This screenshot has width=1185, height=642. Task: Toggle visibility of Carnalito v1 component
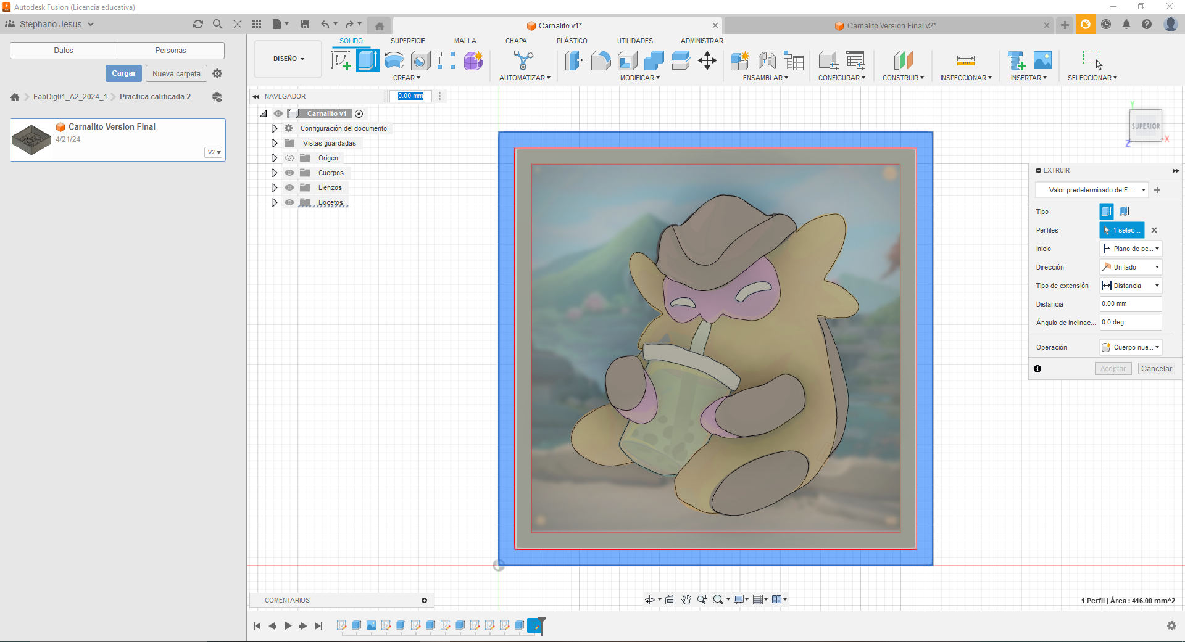click(278, 113)
